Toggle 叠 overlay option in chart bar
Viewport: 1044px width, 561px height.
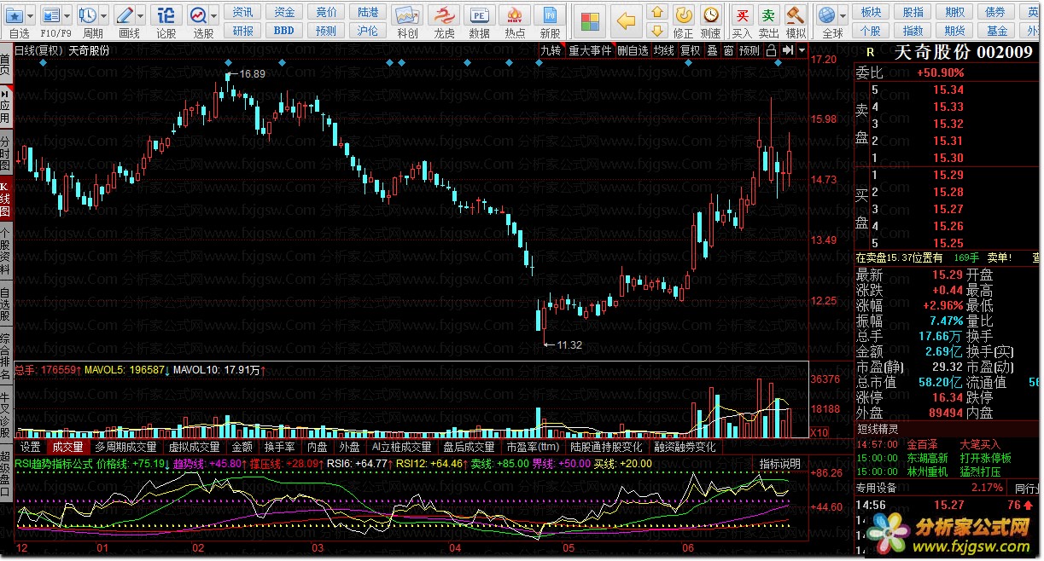713,50
